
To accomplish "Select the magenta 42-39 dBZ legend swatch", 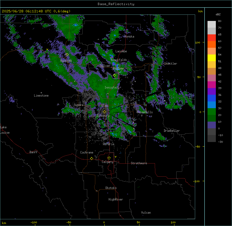I will point(212,85).
